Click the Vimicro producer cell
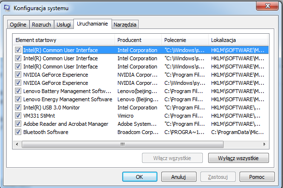283x188 pixels. [x=126, y=116]
